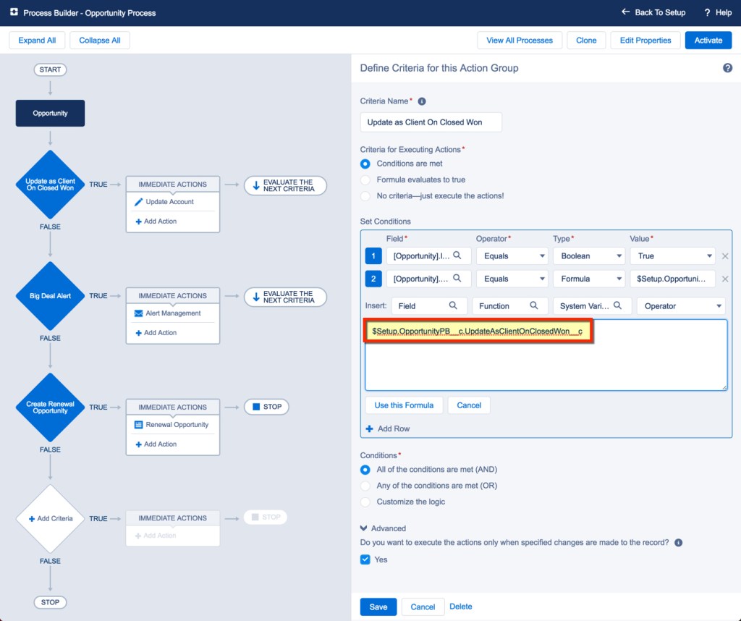Remove condition row 2 via its X icon

pos(726,279)
